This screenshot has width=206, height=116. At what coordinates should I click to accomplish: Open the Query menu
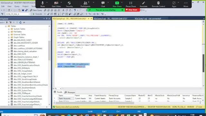(x=17, y=6)
